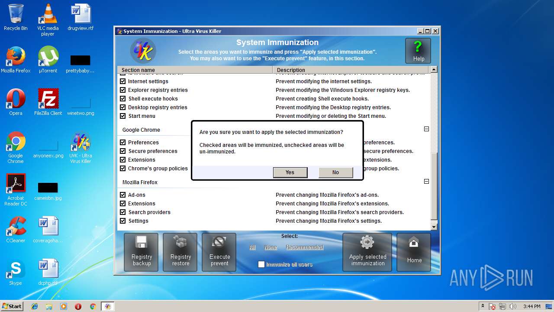Launch VLC media player shortcut
This screenshot has height=312, width=554.
coord(48,20)
